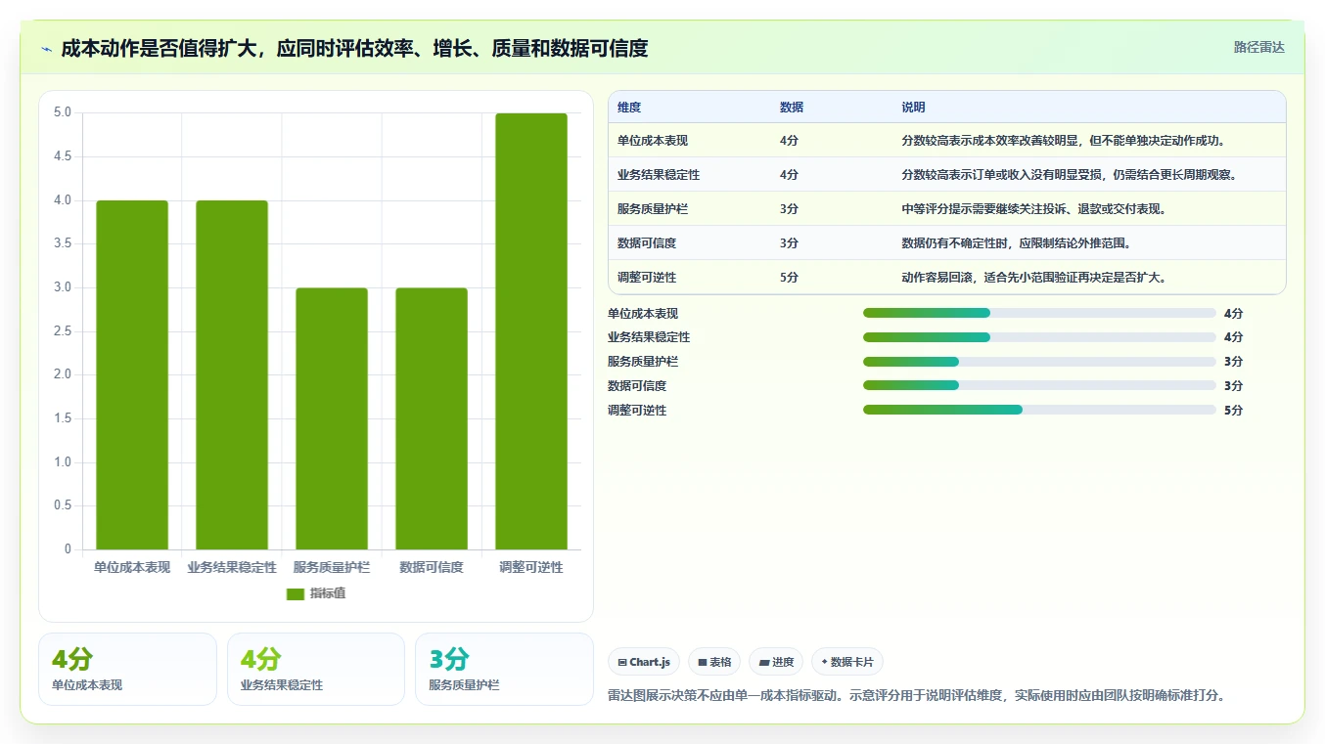1325x744 pixels.
Task: Click the 业务结果稳定性 bar in the chart
Action: [x=232, y=374]
